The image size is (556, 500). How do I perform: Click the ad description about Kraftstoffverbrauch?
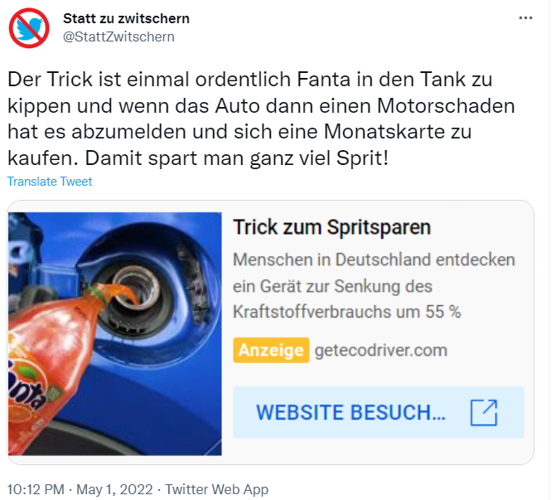pos(374,286)
